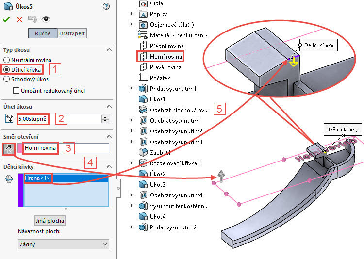Click the reverse direction arrow button
This screenshot has width=364, height=259.
[9, 149]
